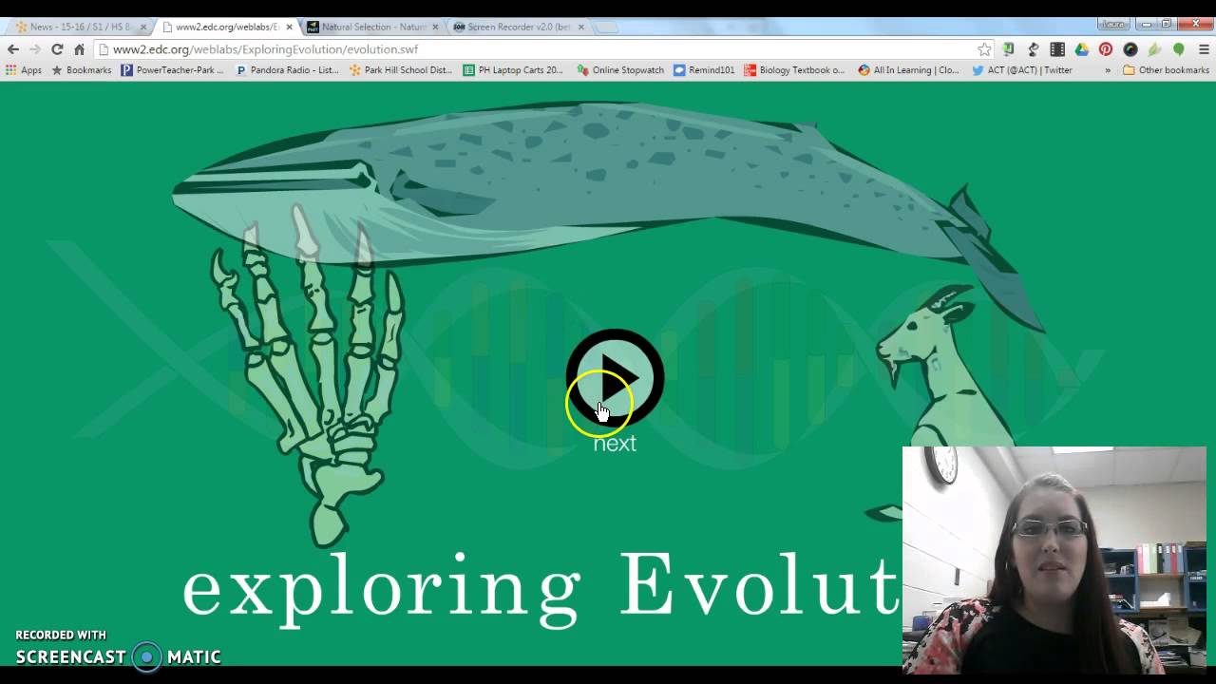Viewport: 1216px width, 684px height.
Task: Open the Other bookmarks folder
Action: (1166, 70)
